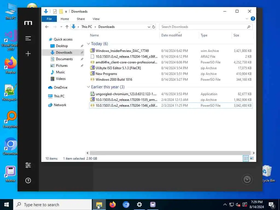
Task: Open the Home ribbon tab
Action: pos(65,19)
